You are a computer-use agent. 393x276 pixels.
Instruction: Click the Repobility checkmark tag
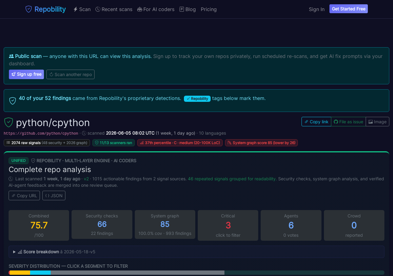tap(197, 98)
